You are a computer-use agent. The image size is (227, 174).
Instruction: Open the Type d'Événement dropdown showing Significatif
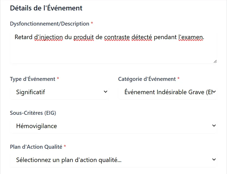pos(59,92)
